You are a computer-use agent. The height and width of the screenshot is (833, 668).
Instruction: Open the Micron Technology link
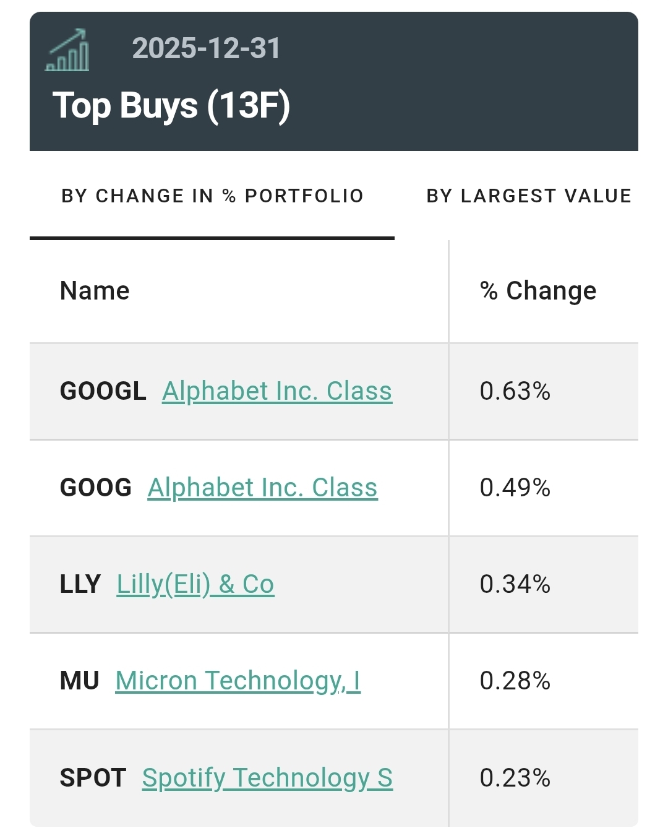238,681
